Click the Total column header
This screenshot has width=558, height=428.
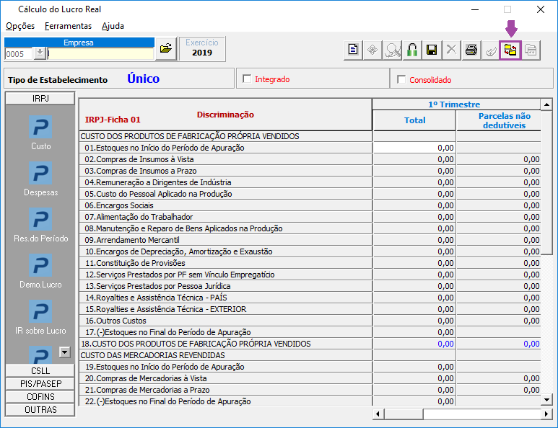pyautogui.click(x=414, y=120)
